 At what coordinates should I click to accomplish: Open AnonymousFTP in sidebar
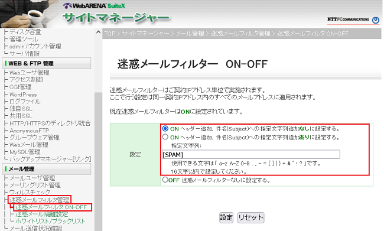(x=29, y=131)
